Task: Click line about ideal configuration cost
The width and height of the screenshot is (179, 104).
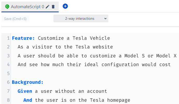Action: click(x=94, y=65)
